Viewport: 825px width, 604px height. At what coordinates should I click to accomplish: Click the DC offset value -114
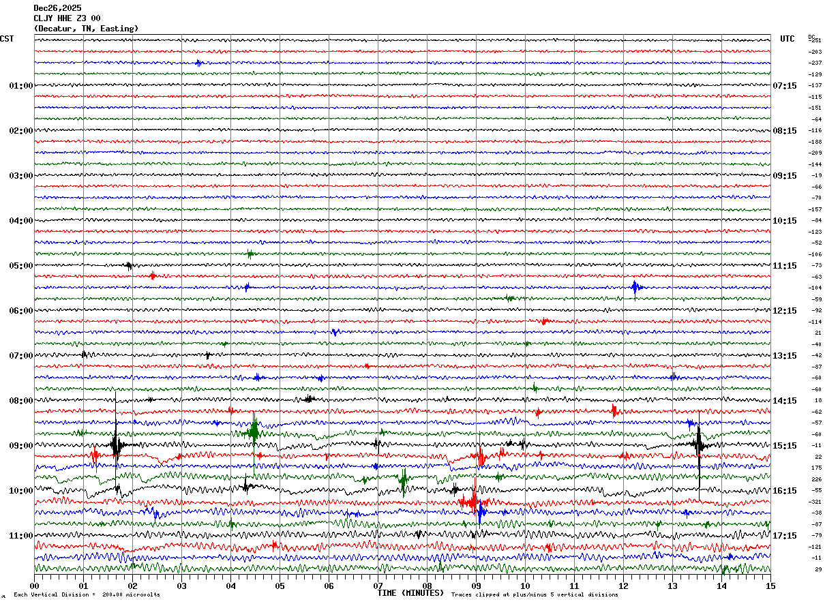815,322
